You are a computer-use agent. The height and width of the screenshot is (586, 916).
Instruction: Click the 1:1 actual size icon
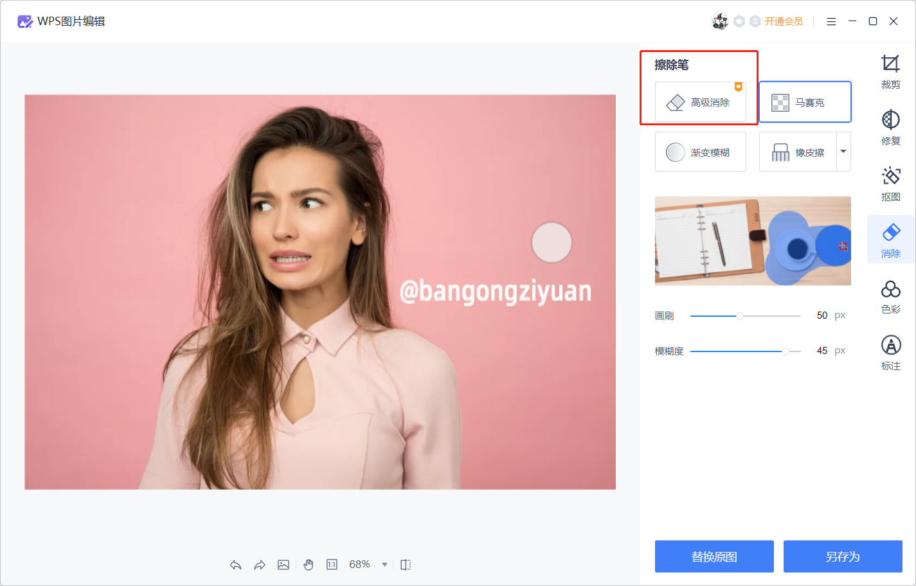pos(332,565)
